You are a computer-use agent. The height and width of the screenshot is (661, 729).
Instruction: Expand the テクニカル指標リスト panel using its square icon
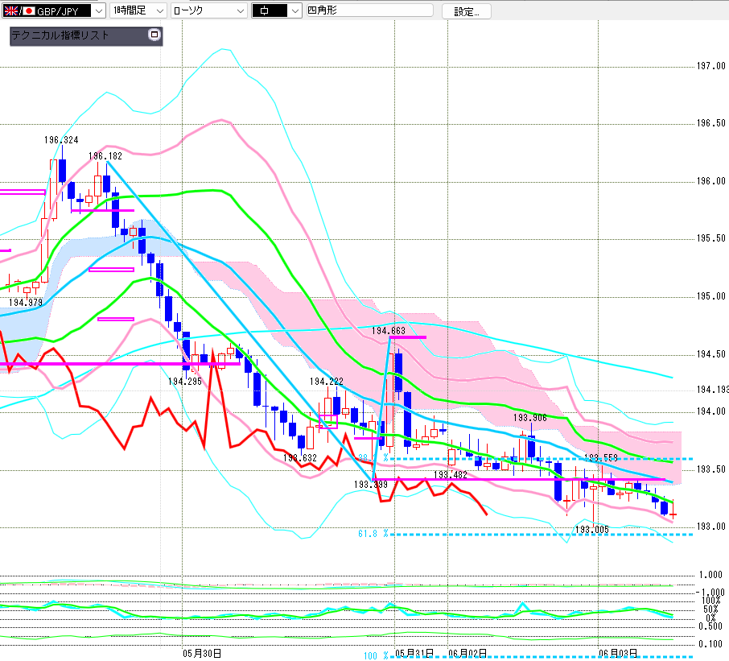pyautogui.click(x=154, y=35)
